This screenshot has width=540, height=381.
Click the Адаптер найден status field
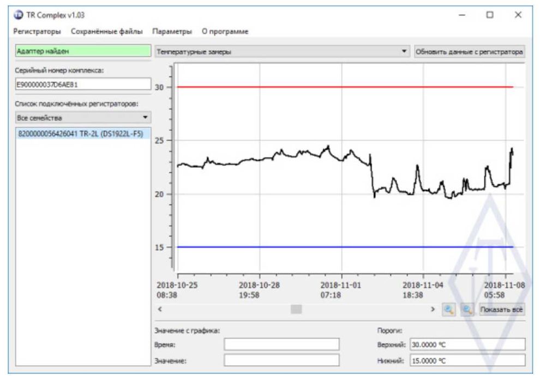pos(83,51)
